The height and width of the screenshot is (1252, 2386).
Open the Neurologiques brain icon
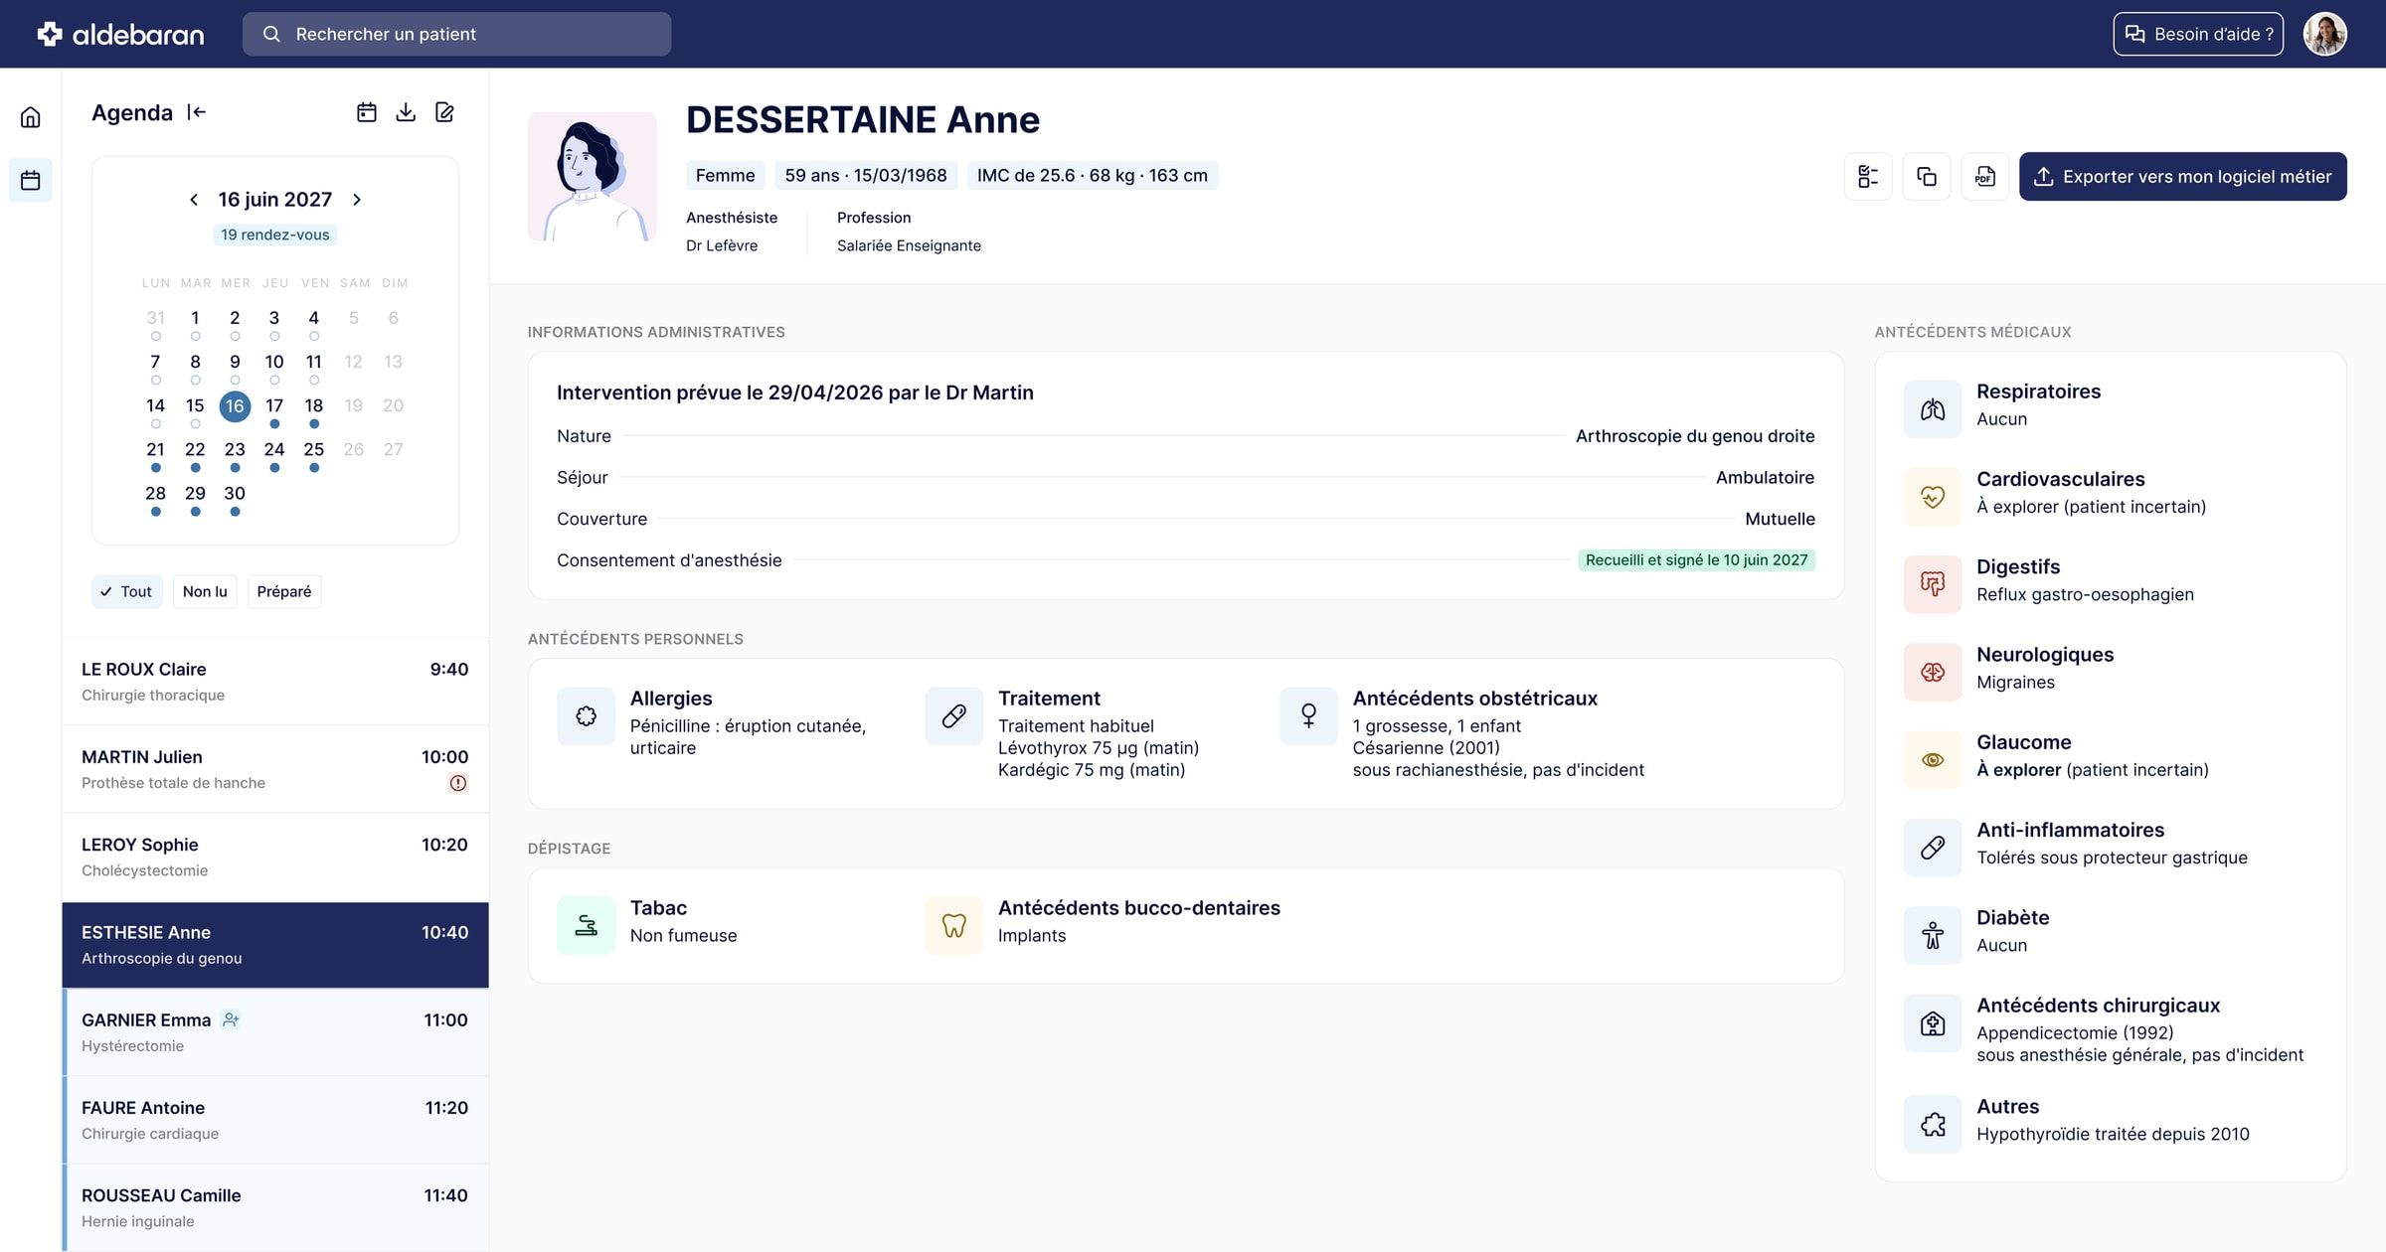click(1933, 673)
